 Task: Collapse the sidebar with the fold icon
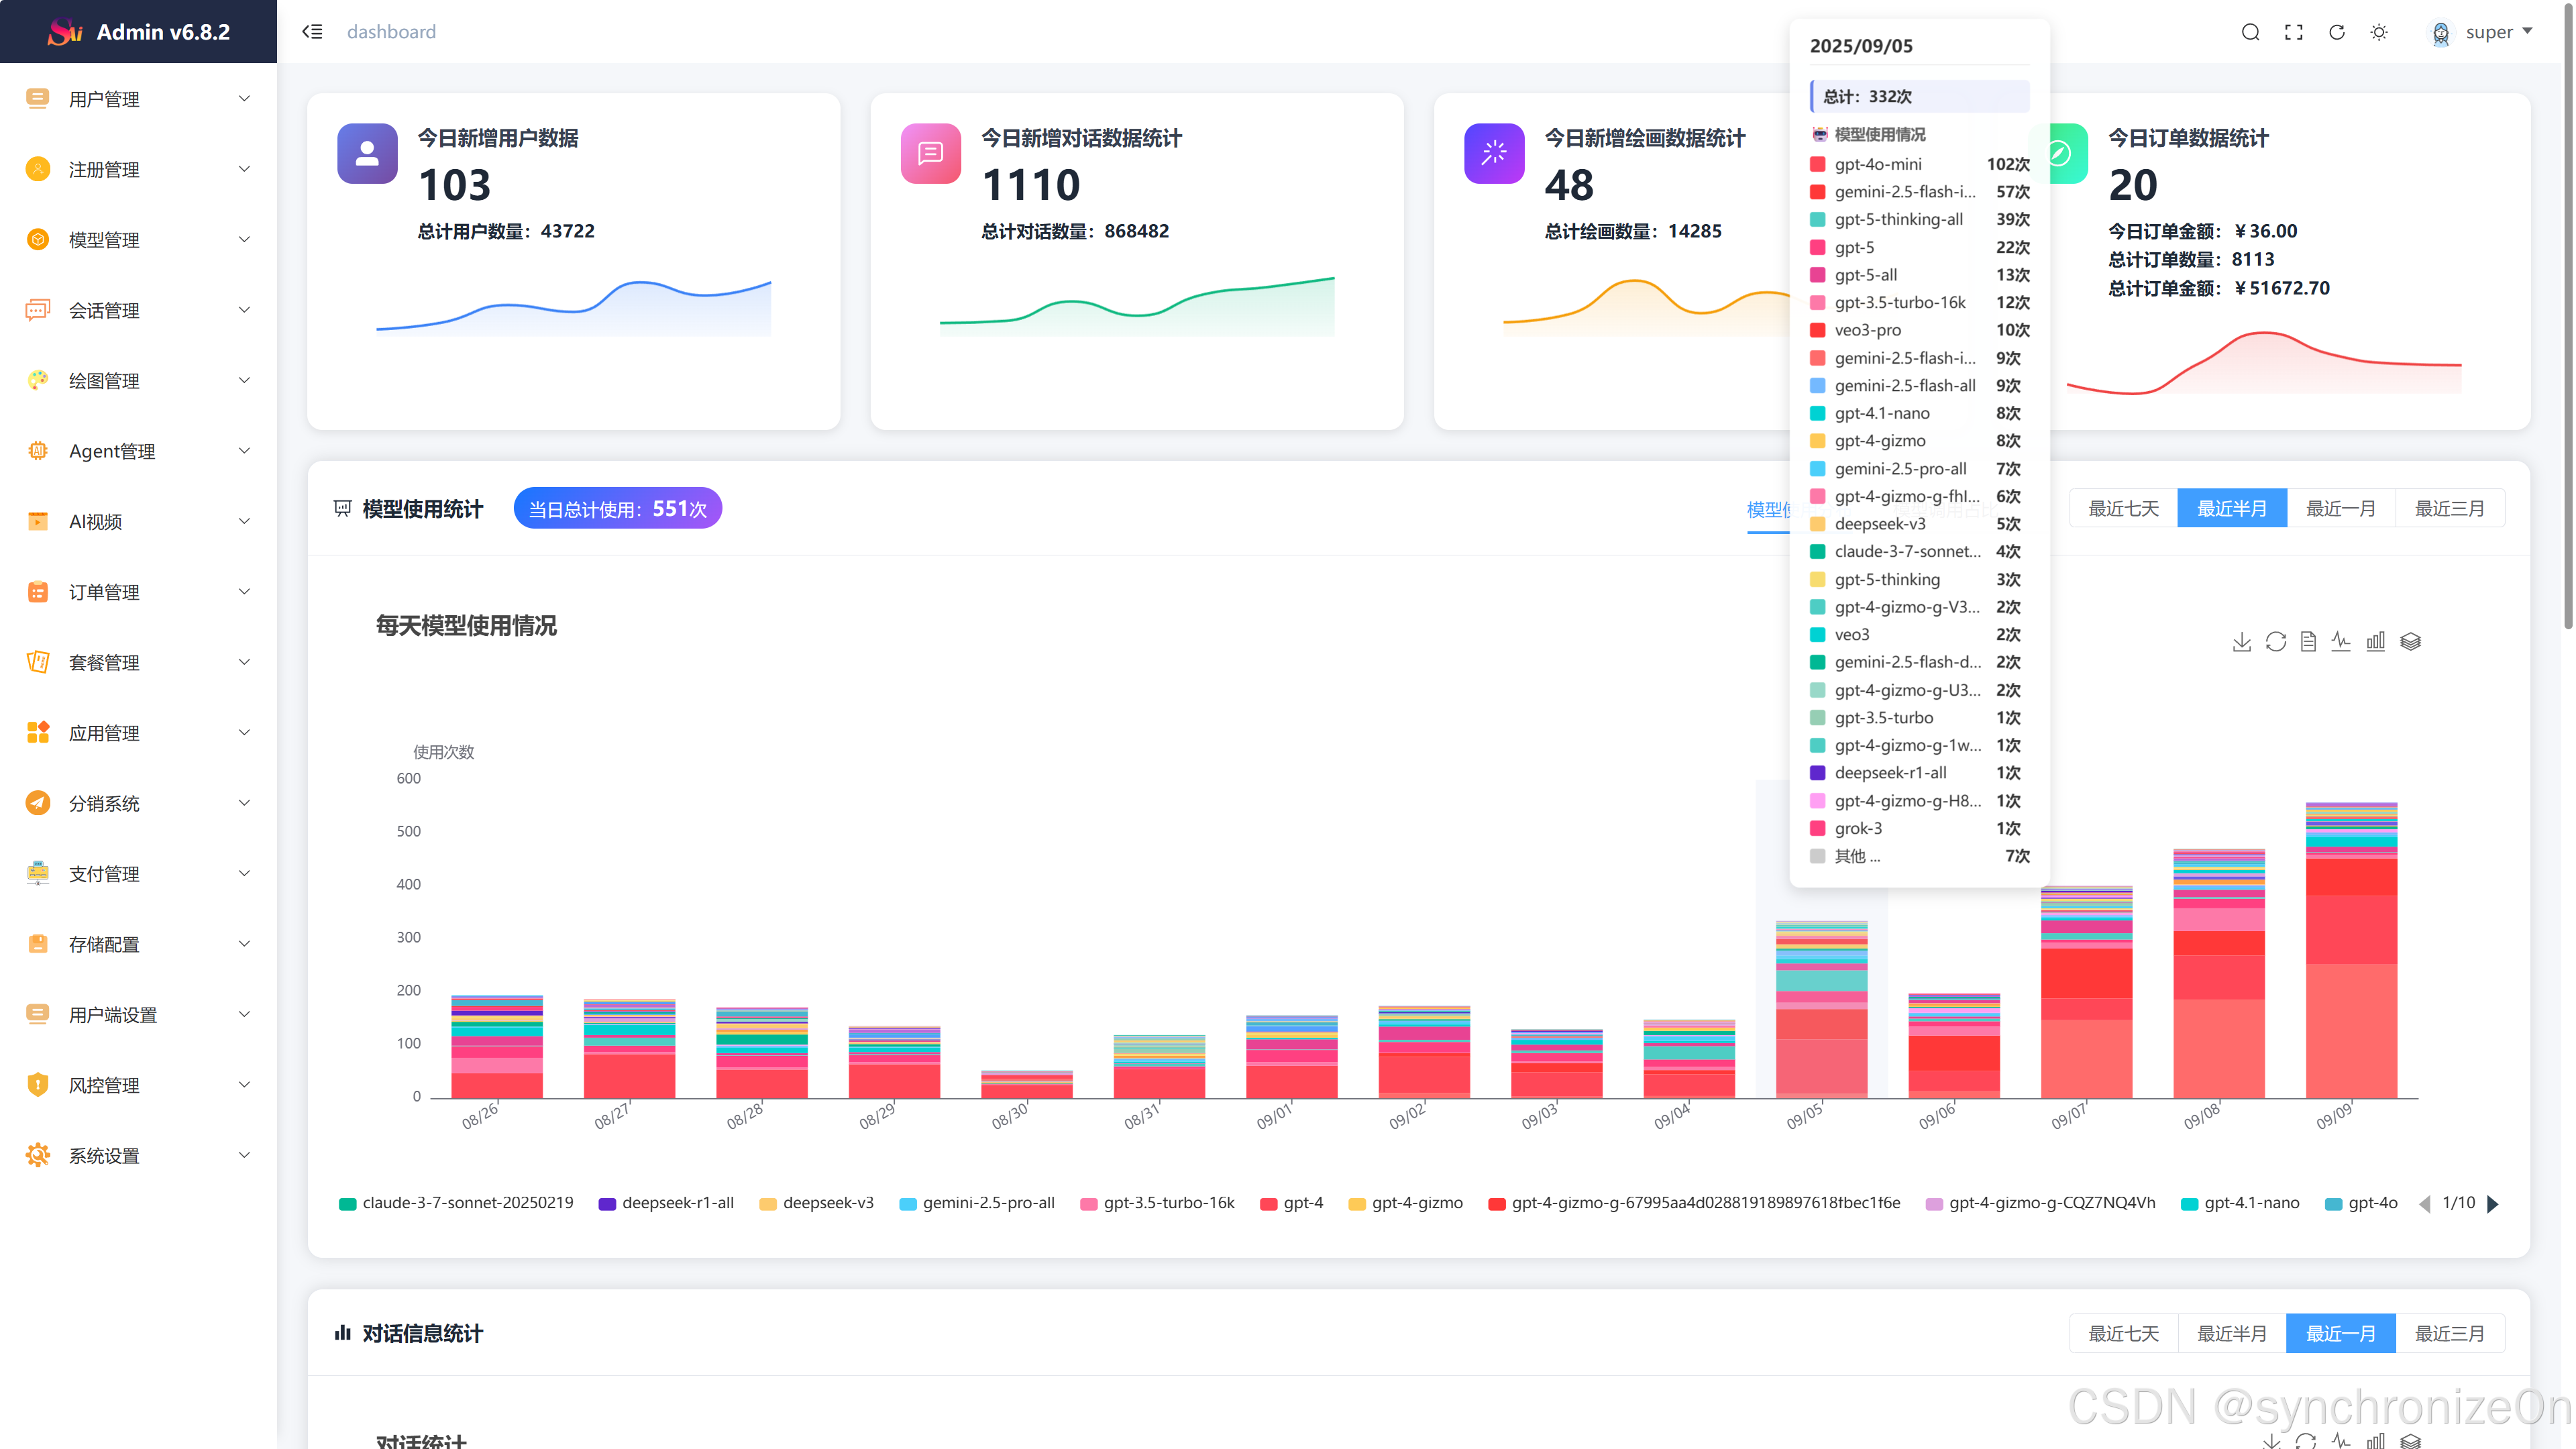tap(312, 32)
